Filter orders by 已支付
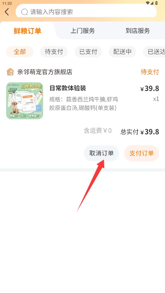This screenshot has height=294, width=165. click(88, 52)
